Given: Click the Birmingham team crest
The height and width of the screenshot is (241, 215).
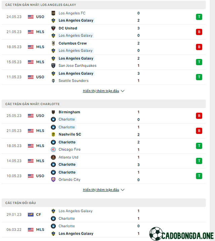Looking at the screenshot, I should pyautogui.click(x=53, y=112).
